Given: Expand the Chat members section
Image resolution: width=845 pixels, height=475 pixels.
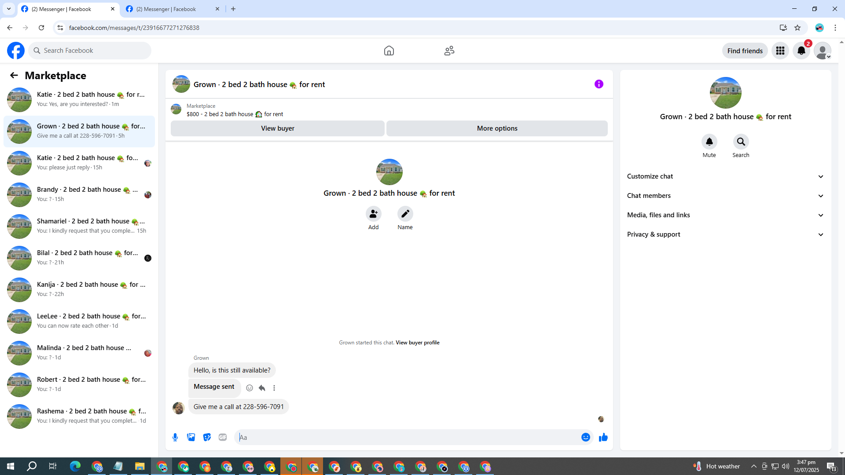Looking at the screenshot, I should (725, 196).
